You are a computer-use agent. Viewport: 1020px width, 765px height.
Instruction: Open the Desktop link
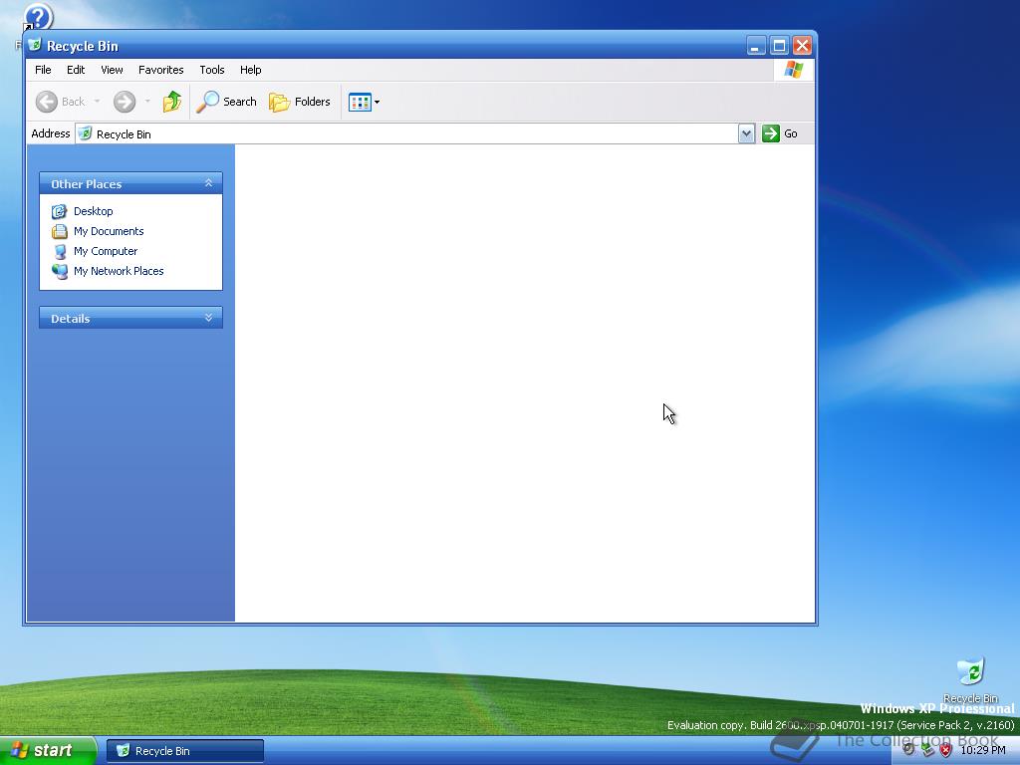pos(93,211)
